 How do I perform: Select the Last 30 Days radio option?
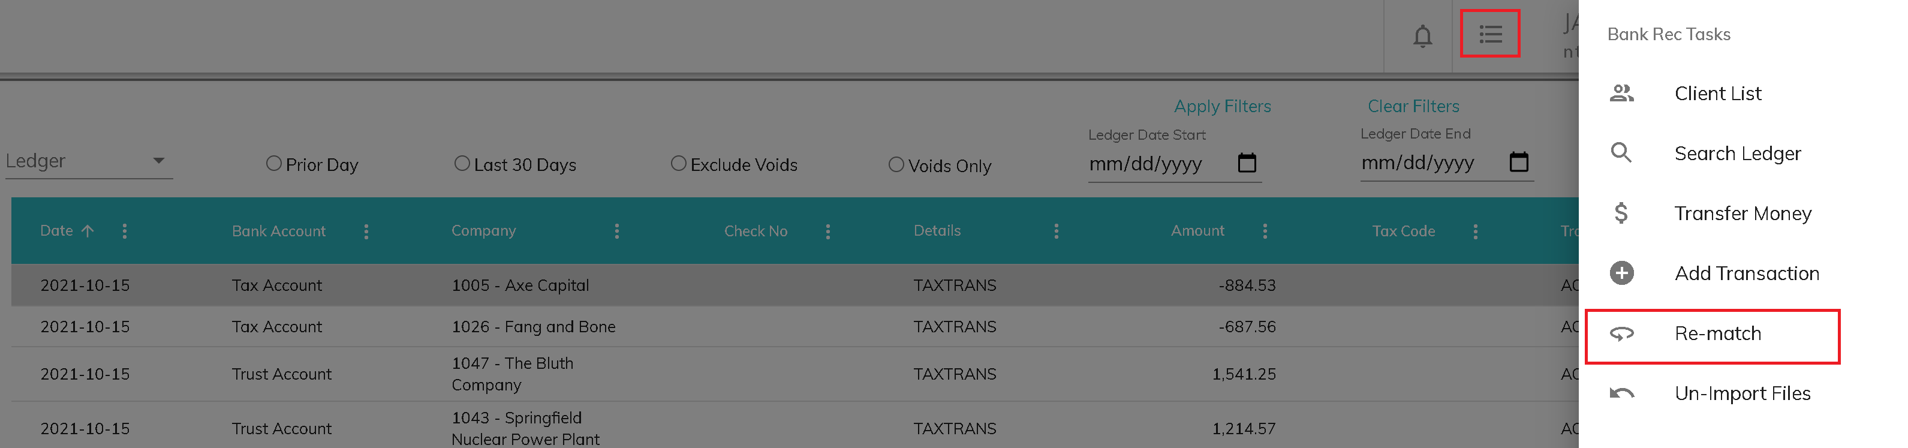pos(462,164)
